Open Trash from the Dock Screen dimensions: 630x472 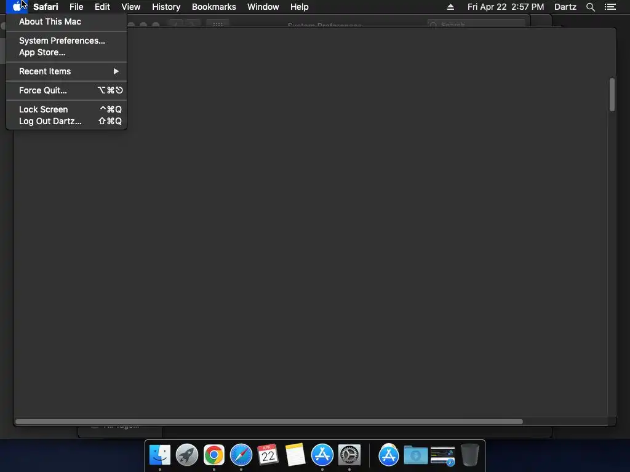click(469, 455)
